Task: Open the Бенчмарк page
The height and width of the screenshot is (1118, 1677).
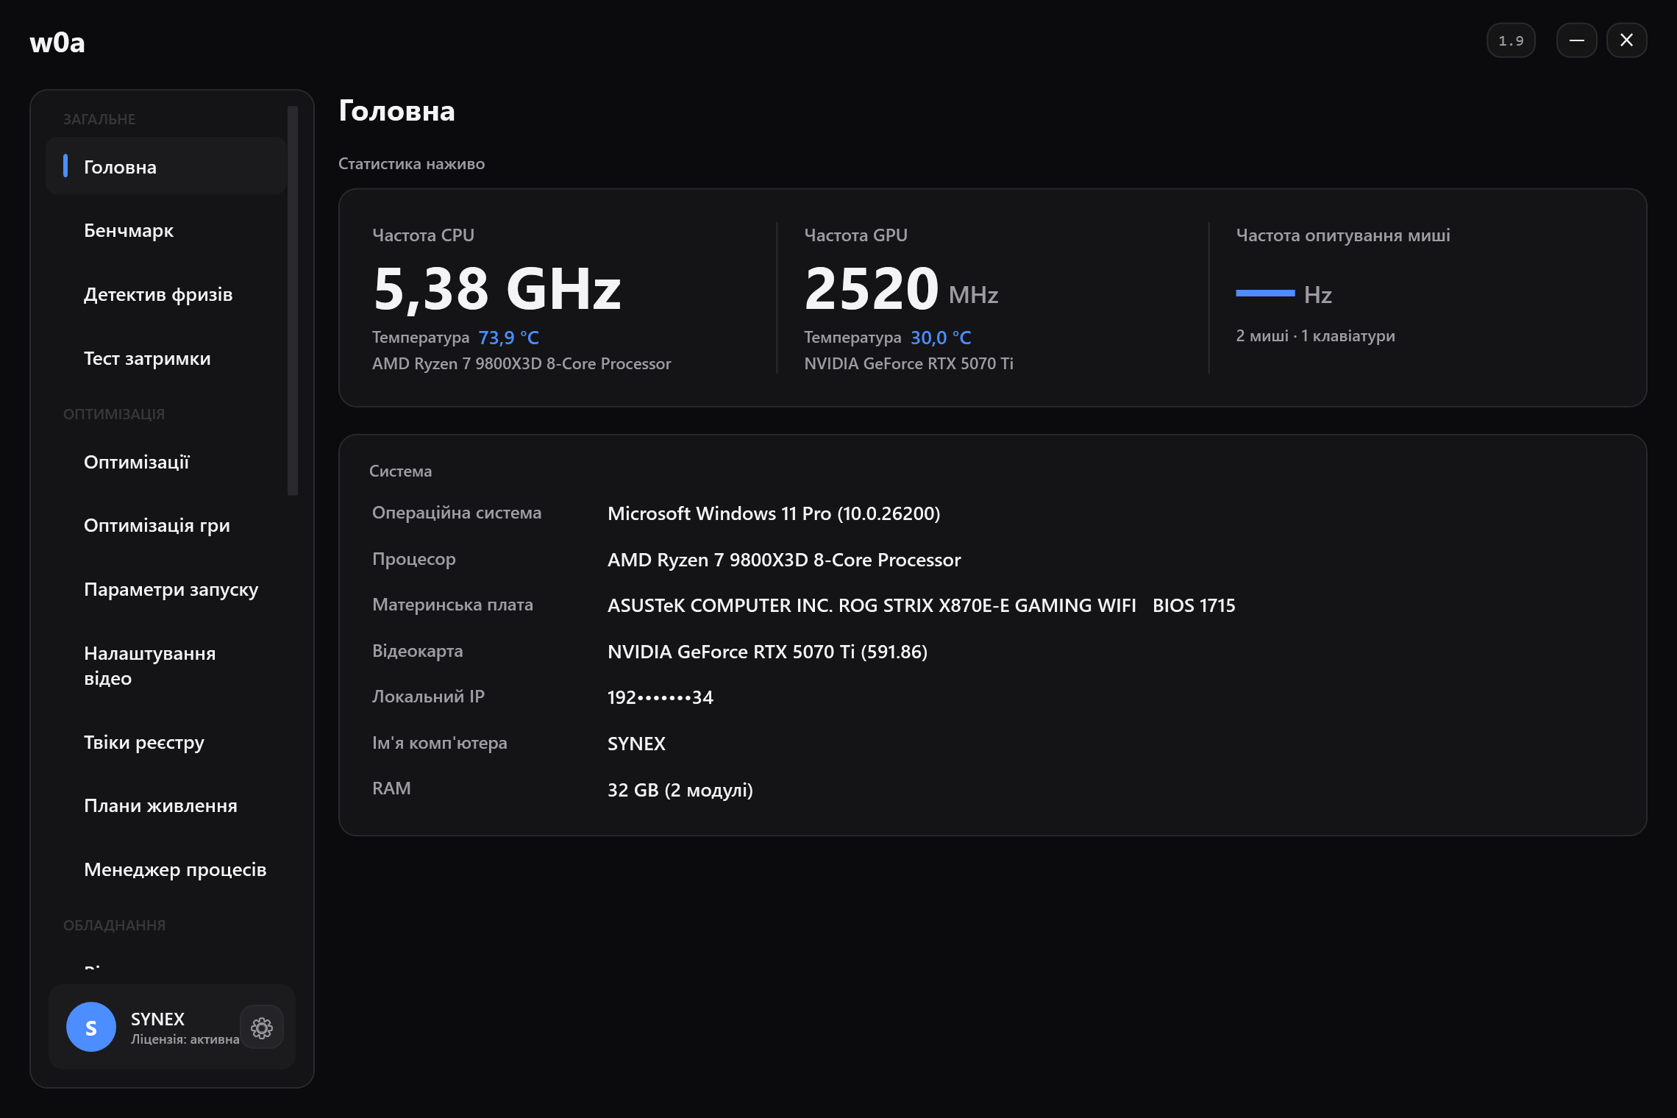Action: [x=166, y=230]
